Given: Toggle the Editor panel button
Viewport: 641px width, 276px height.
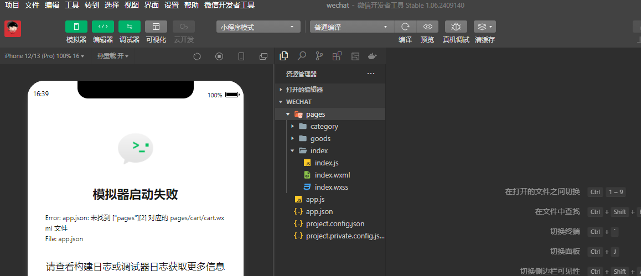Looking at the screenshot, I should pos(103,27).
